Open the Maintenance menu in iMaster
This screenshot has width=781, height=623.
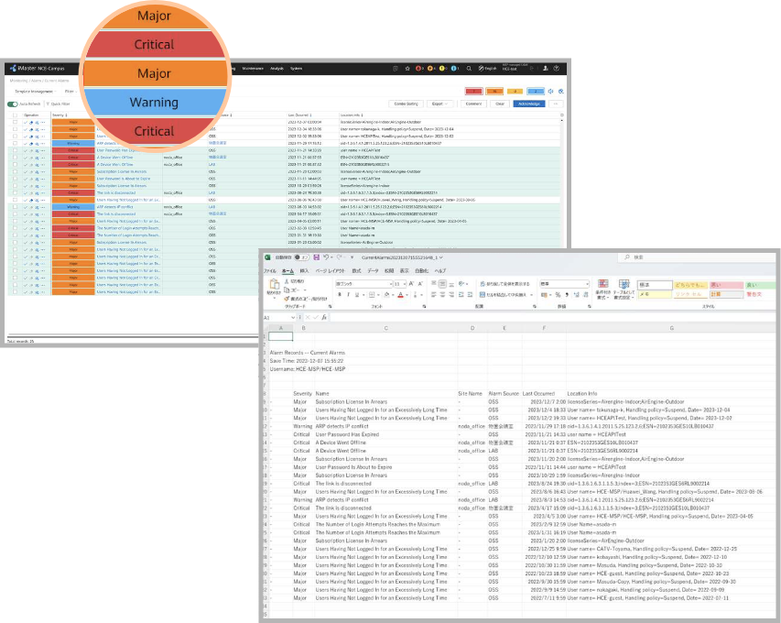click(x=253, y=69)
